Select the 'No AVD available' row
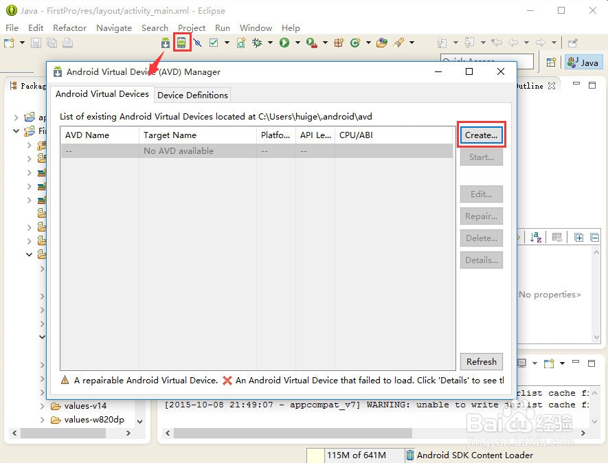Screen dimensions: 608x463 click(257, 151)
